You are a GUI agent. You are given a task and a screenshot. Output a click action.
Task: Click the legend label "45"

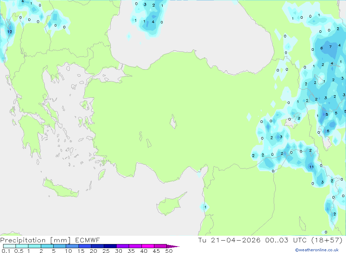click(156, 251)
